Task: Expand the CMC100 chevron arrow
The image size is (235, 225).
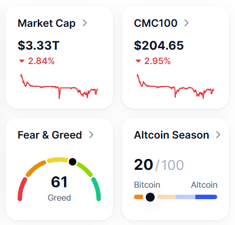Action: click(x=186, y=23)
